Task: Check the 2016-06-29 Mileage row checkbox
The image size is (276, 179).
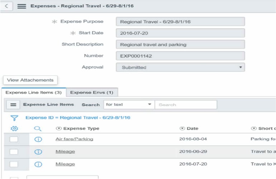Action: (14, 152)
